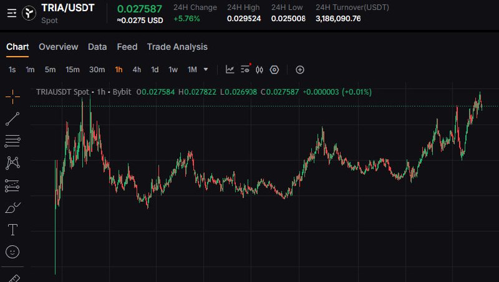Screen dimensions: 499x282
Task: Select the text annotation tool
Action: pos(12,230)
